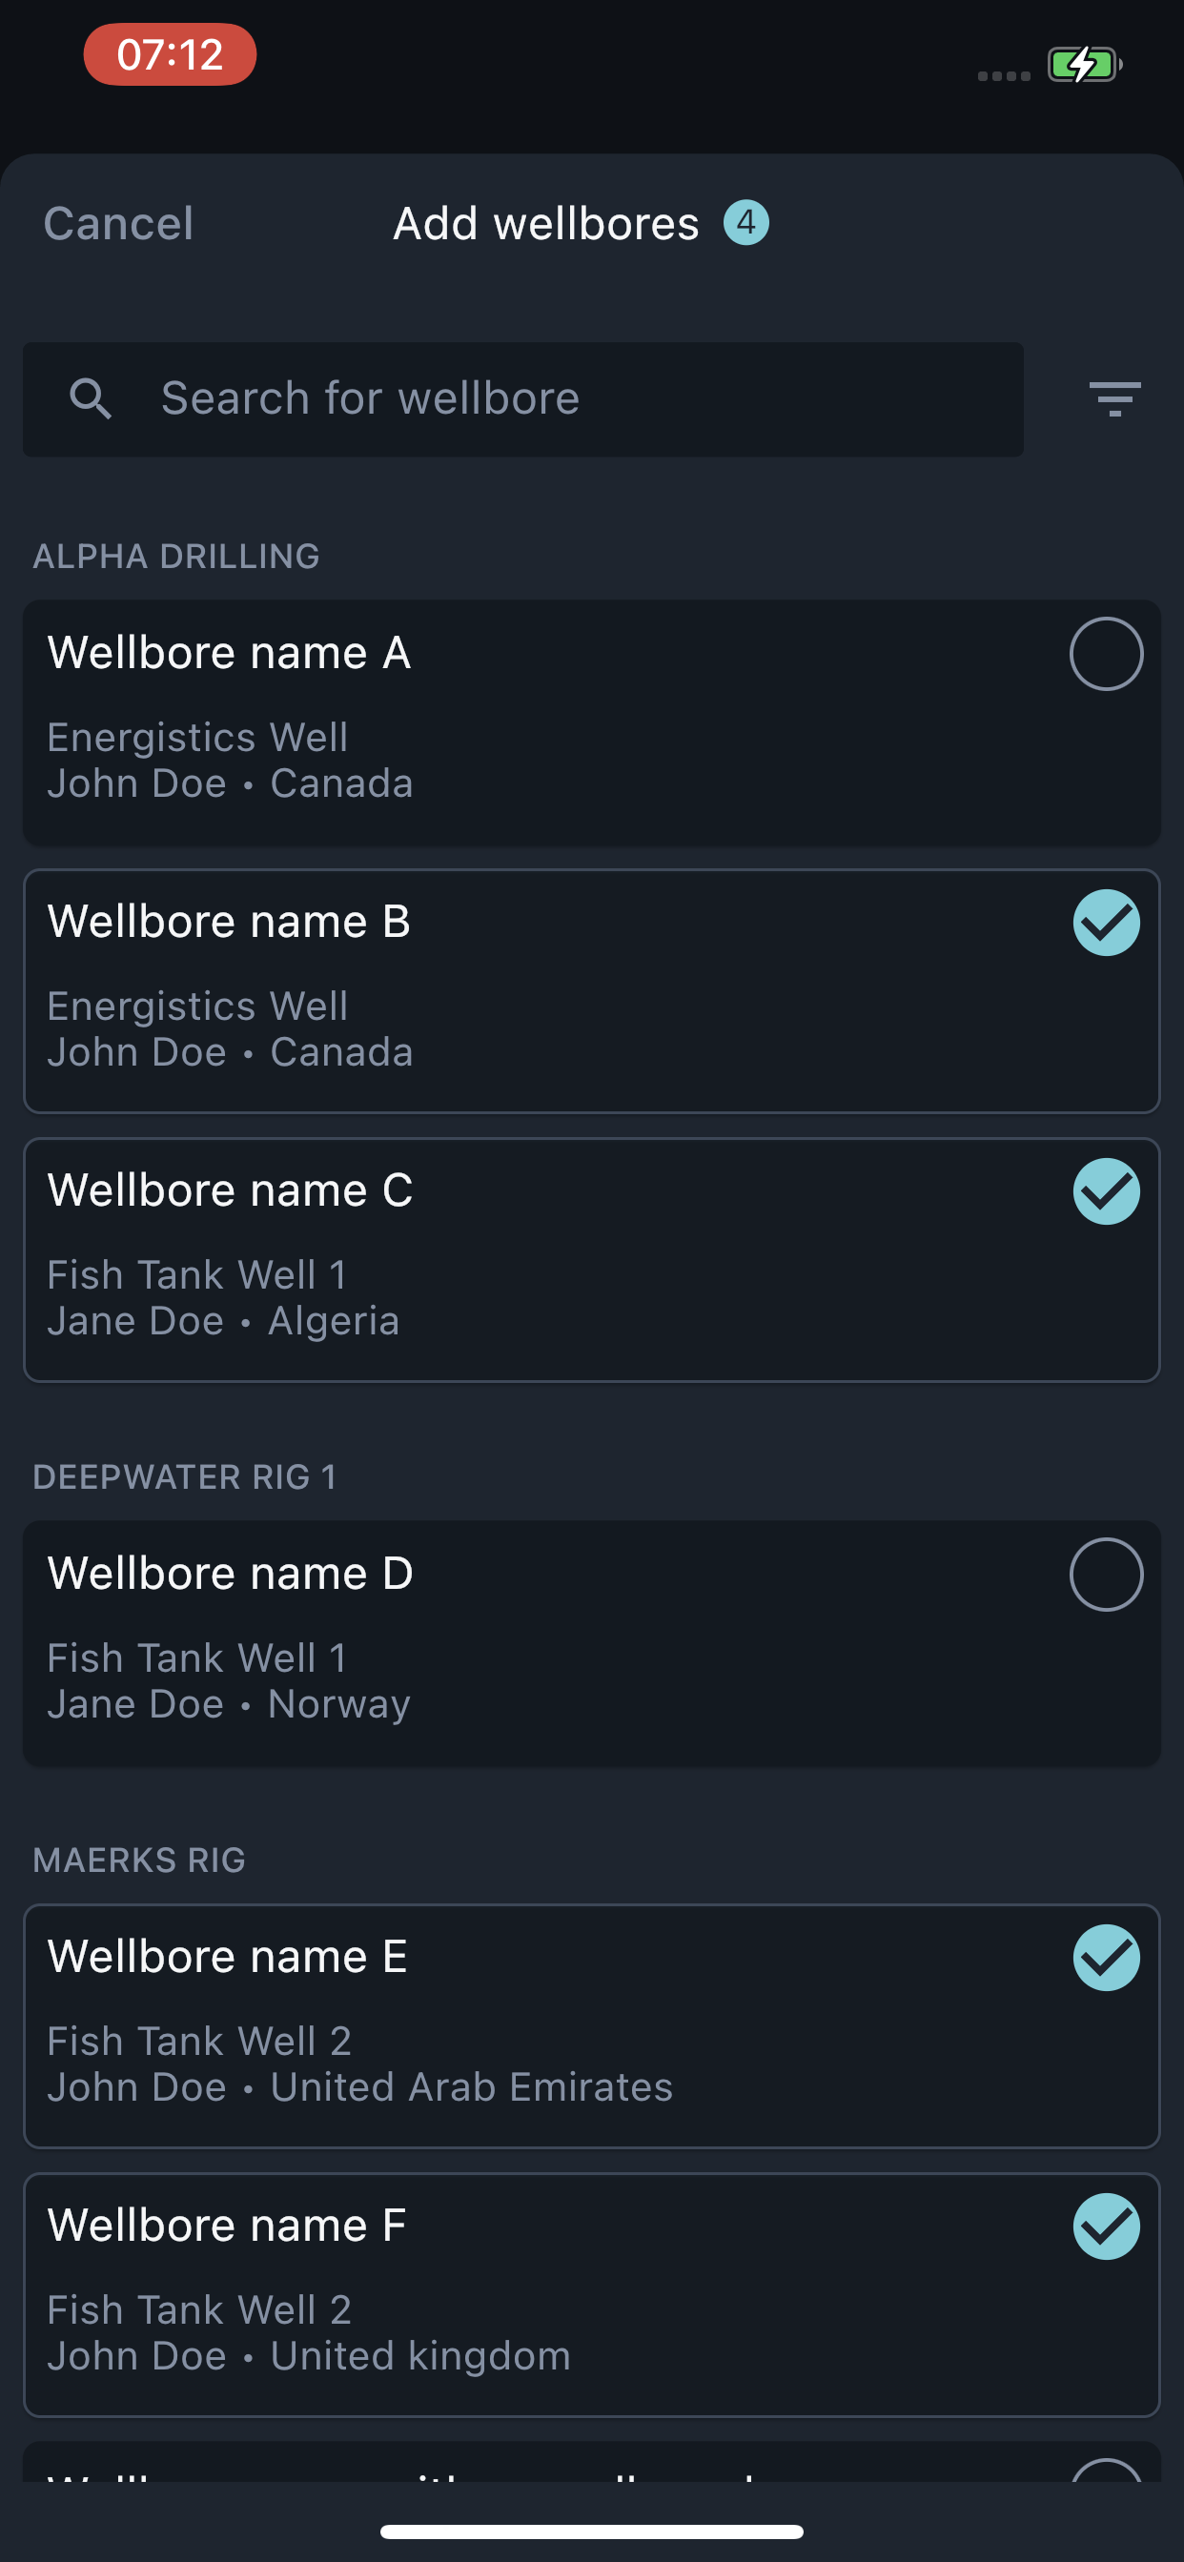This screenshot has height=2562, width=1184.
Task: Deselect Wellbore name B checkmark
Action: (1107, 923)
